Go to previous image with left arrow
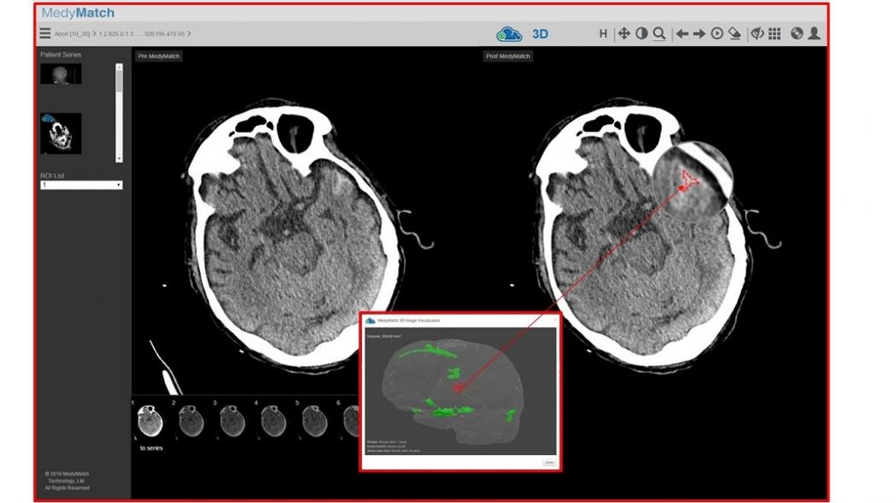This screenshot has height=503, width=896. (x=682, y=33)
